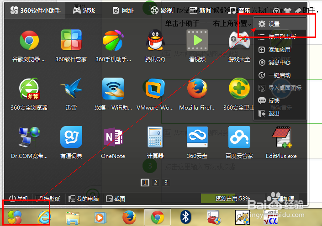
Task: Open media player on taskbar
Action: (x=100, y=218)
